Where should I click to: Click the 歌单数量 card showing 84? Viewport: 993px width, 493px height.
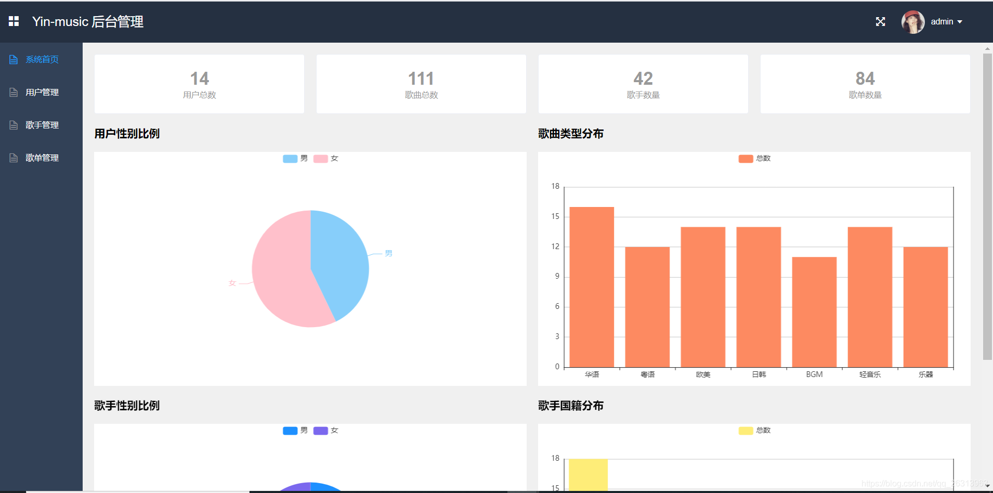click(x=865, y=84)
